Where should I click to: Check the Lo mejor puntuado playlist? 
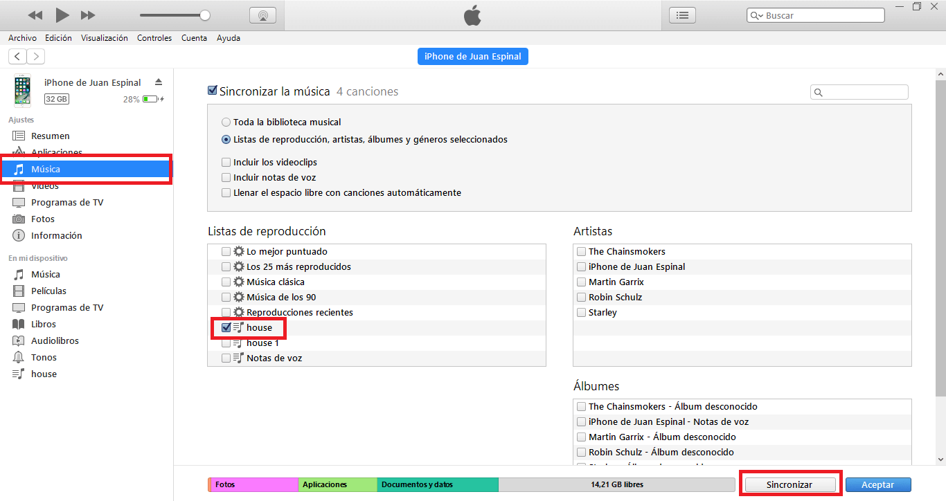pos(226,251)
